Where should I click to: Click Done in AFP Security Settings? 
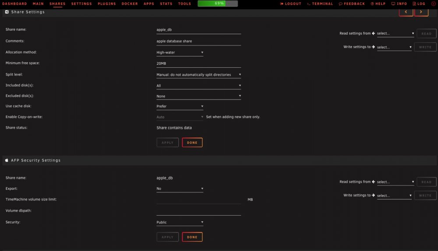(192, 237)
